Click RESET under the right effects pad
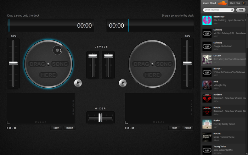The height and width of the screenshot is (155, 248). (x=188, y=128)
